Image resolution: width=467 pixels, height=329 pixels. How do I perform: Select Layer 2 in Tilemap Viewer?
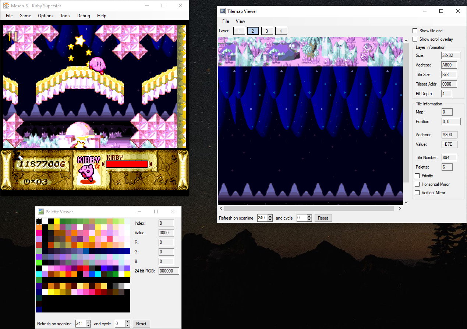pyautogui.click(x=253, y=31)
